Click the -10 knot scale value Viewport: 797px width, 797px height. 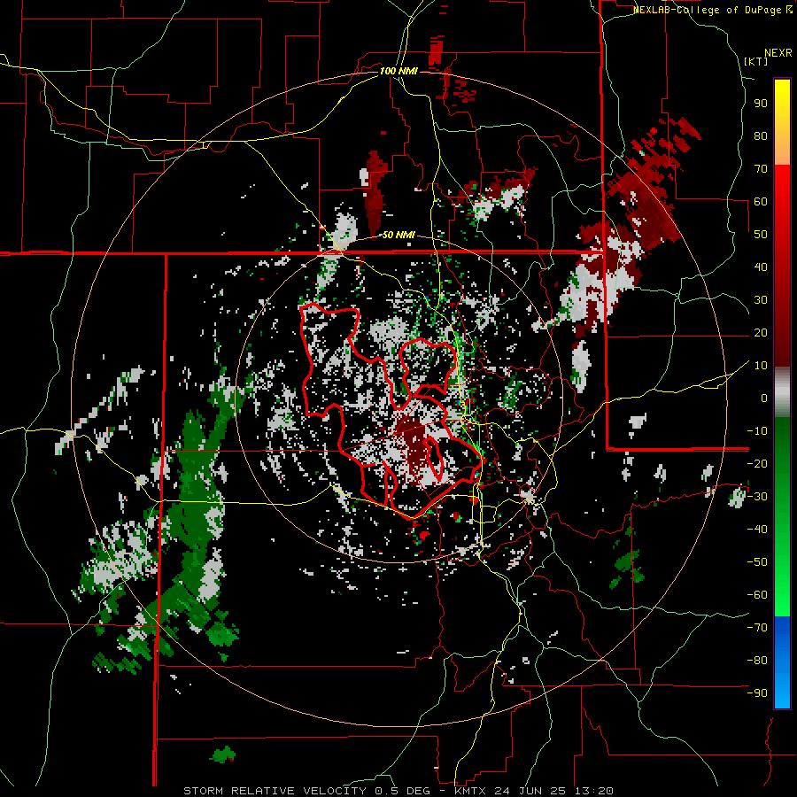point(757,431)
